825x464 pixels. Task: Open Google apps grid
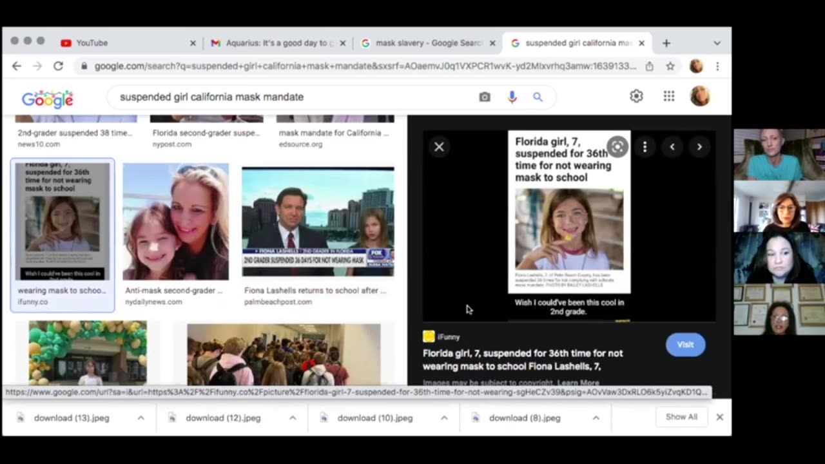(x=669, y=96)
